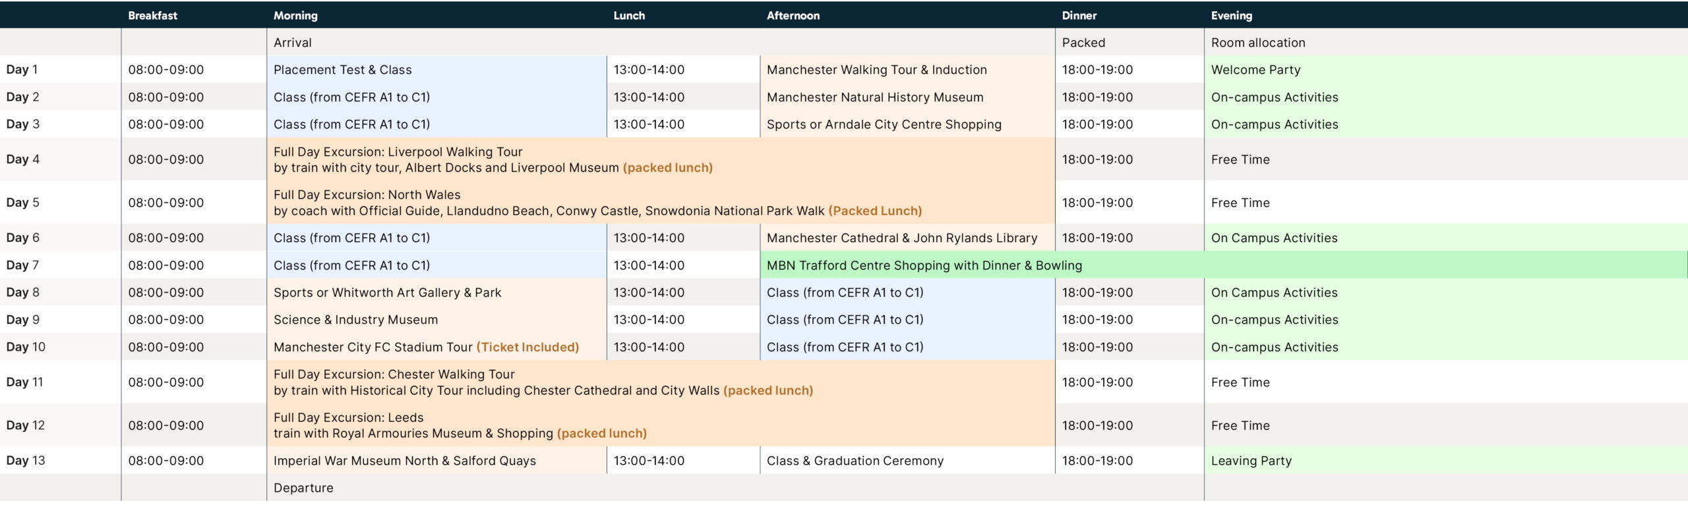Select MBN Trafford Centre Shopping cell

coord(924,265)
